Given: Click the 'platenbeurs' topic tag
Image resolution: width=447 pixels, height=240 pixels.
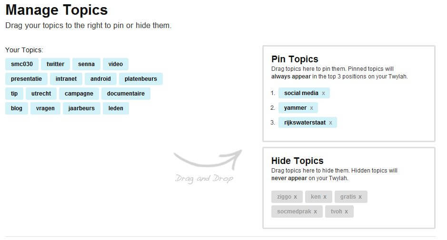Looking at the screenshot, I should [140, 79].
